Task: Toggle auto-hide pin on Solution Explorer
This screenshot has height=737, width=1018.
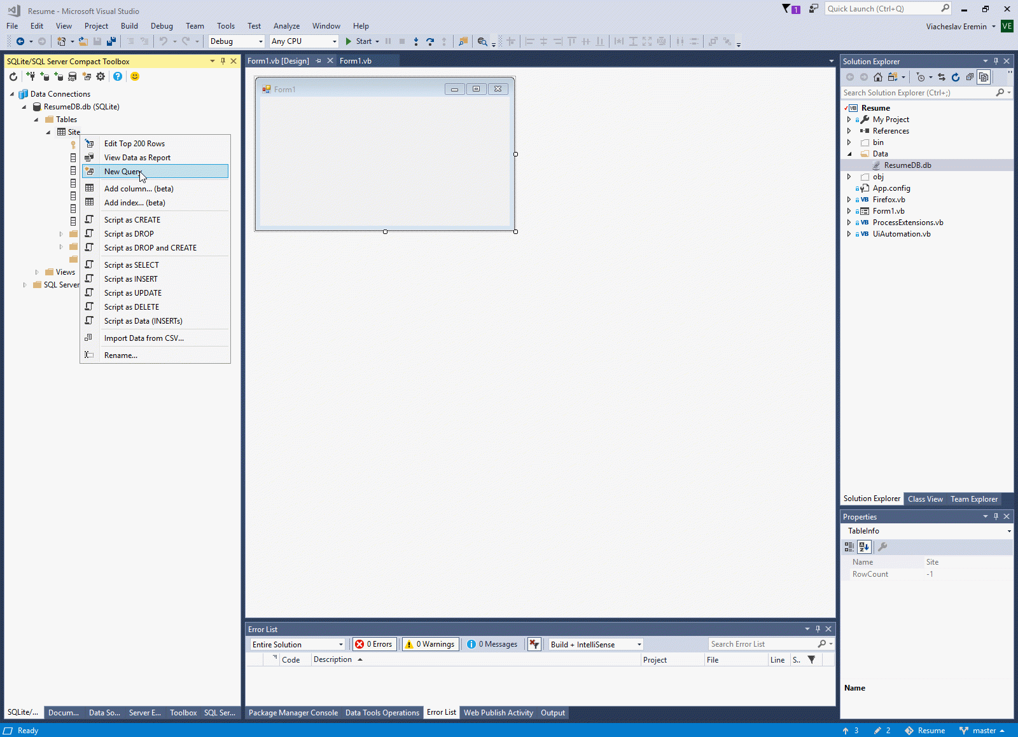Action: pos(996,61)
